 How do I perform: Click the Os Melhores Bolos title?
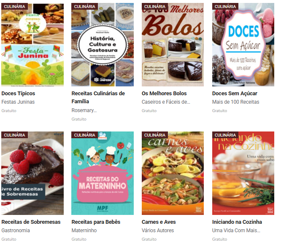coord(164,94)
